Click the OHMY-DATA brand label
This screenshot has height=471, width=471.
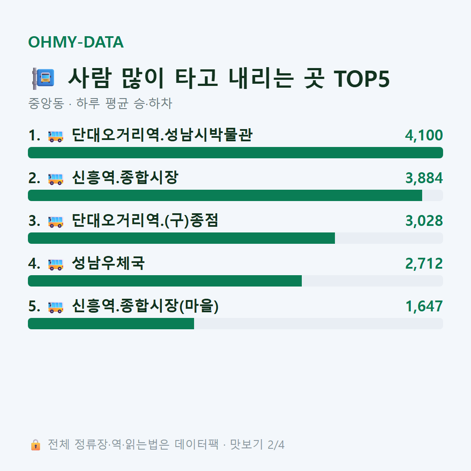tap(76, 42)
